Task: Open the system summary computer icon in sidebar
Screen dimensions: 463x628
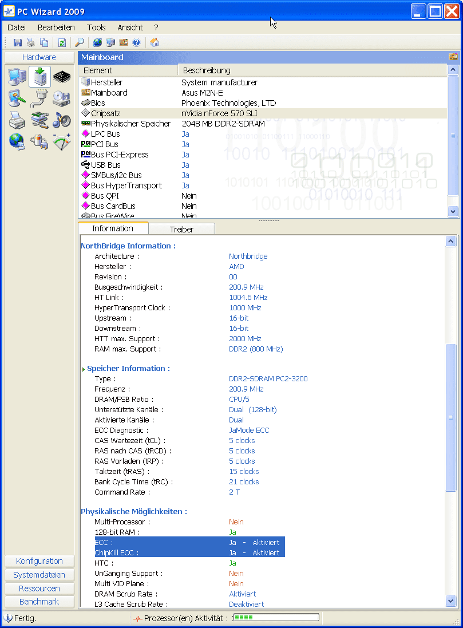Action: click(17, 77)
